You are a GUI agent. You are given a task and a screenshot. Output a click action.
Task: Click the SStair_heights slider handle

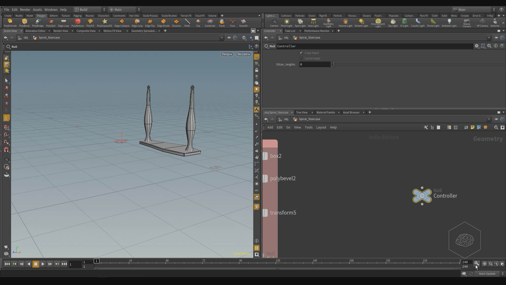point(334,64)
